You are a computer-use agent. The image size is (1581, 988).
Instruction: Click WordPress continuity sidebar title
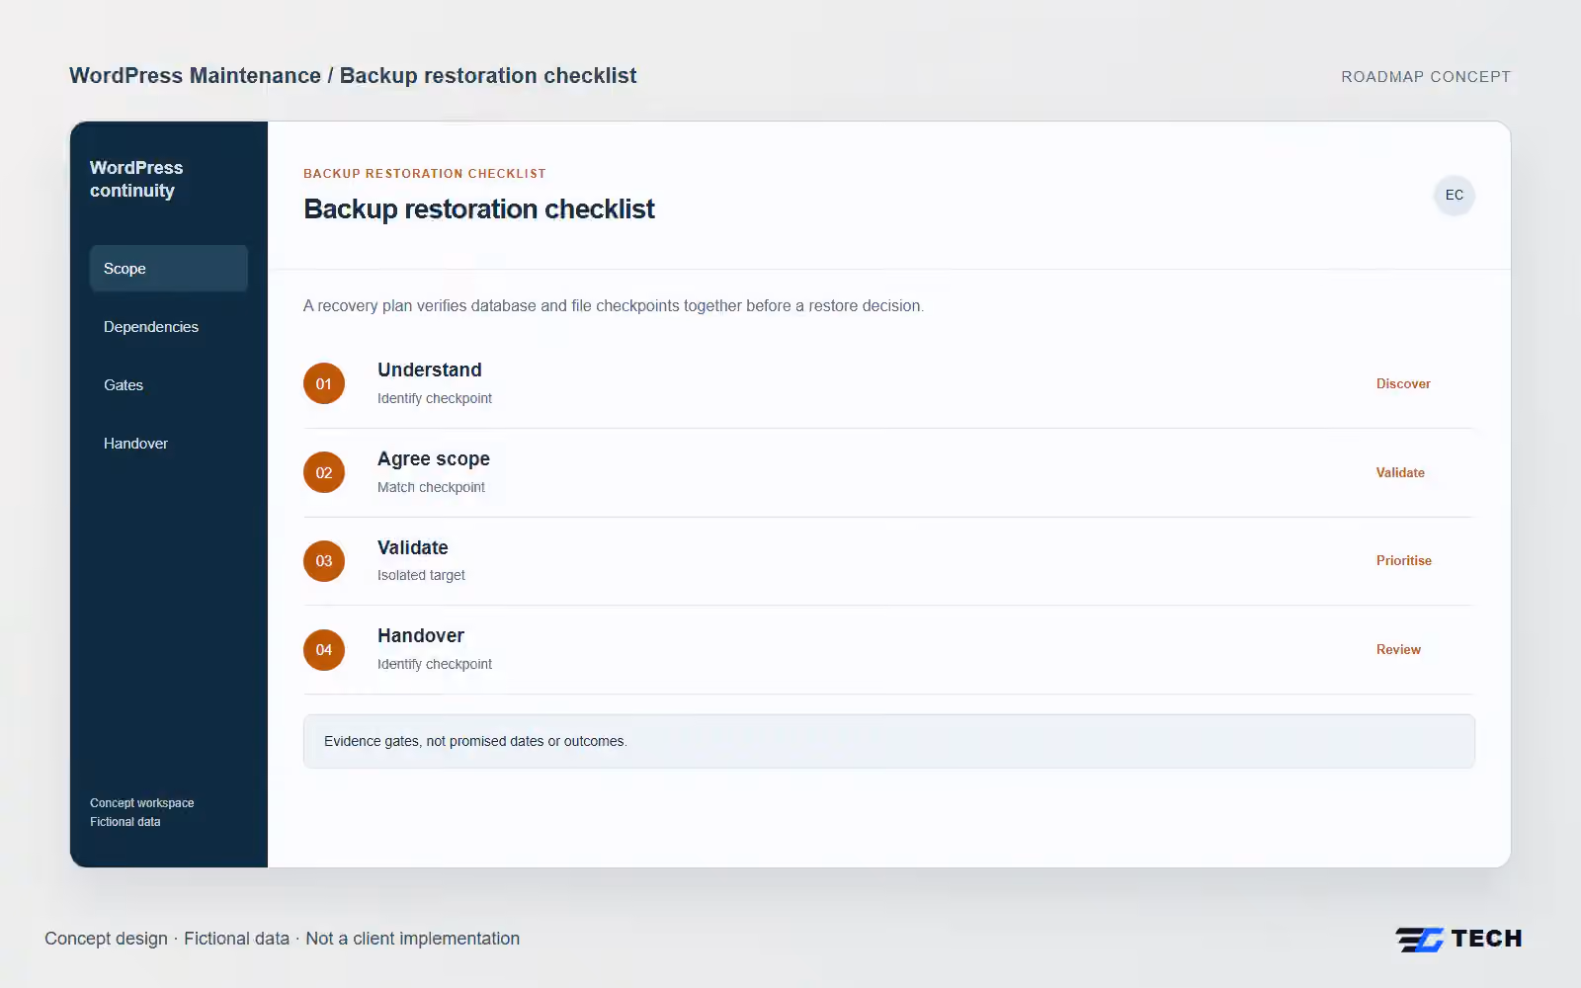coord(136,179)
